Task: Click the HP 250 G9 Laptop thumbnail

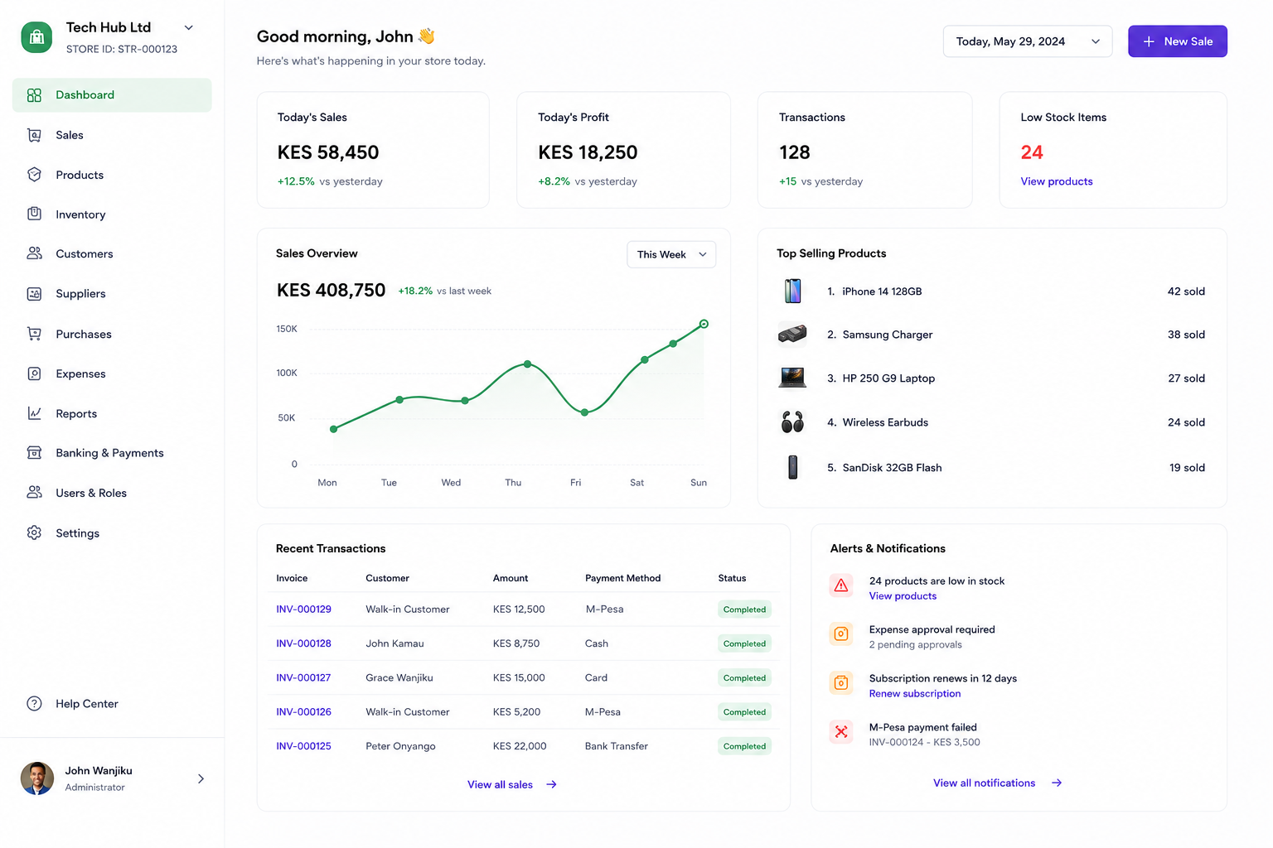Action: [792, 378]
